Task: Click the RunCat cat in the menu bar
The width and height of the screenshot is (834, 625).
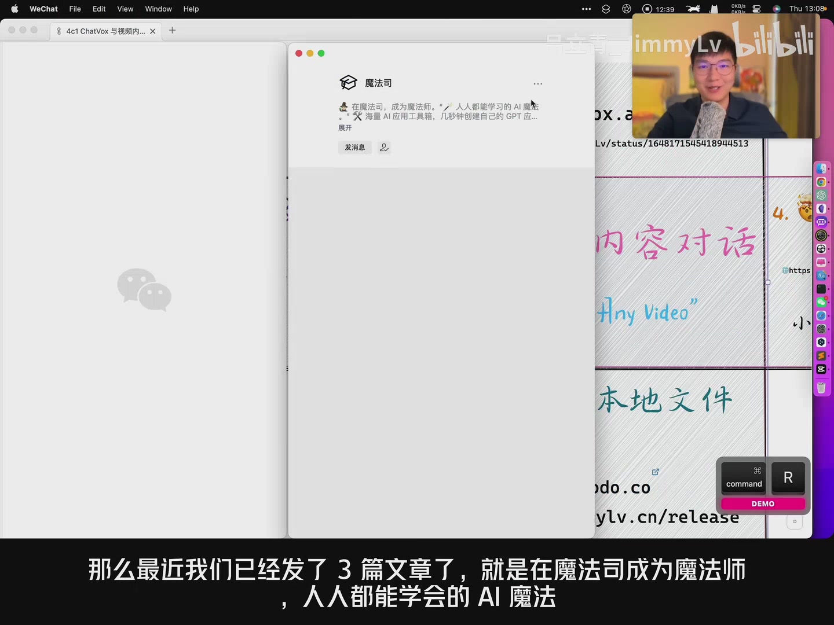Action: click(693, 9)
